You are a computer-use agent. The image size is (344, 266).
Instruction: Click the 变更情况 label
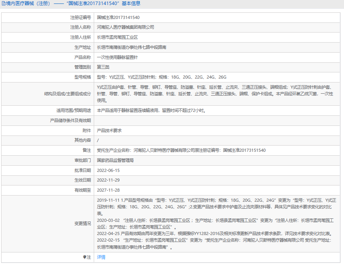pos(83,223)
